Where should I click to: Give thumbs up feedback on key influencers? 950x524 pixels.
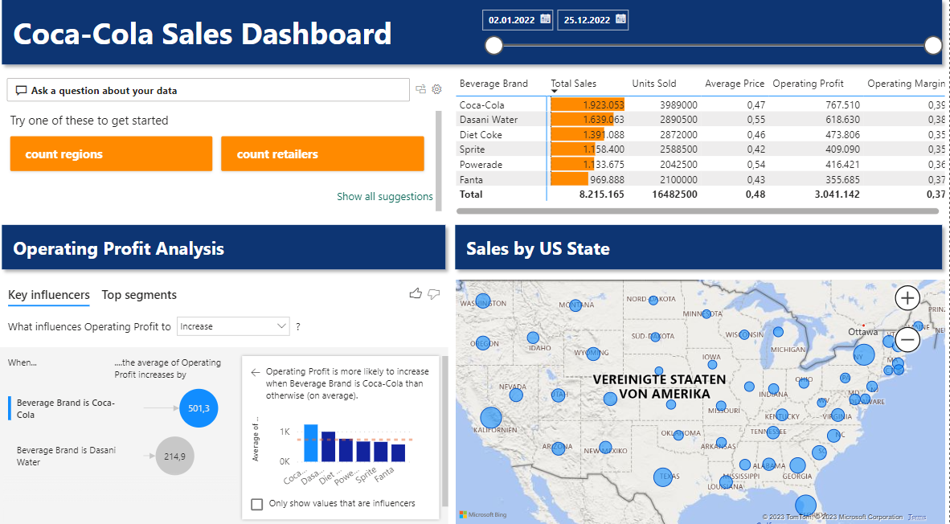click(x=416, y=294)
